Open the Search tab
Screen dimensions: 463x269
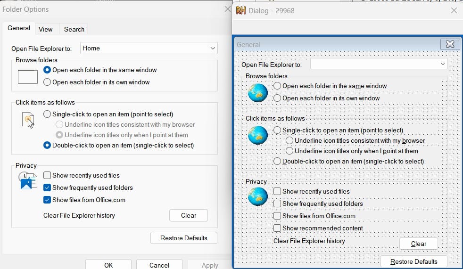point(74,29)
